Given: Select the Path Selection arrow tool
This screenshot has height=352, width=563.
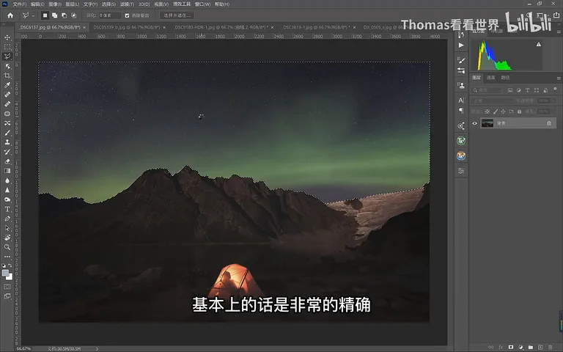Looking at the screenshot, I should (x=7, y=228).
